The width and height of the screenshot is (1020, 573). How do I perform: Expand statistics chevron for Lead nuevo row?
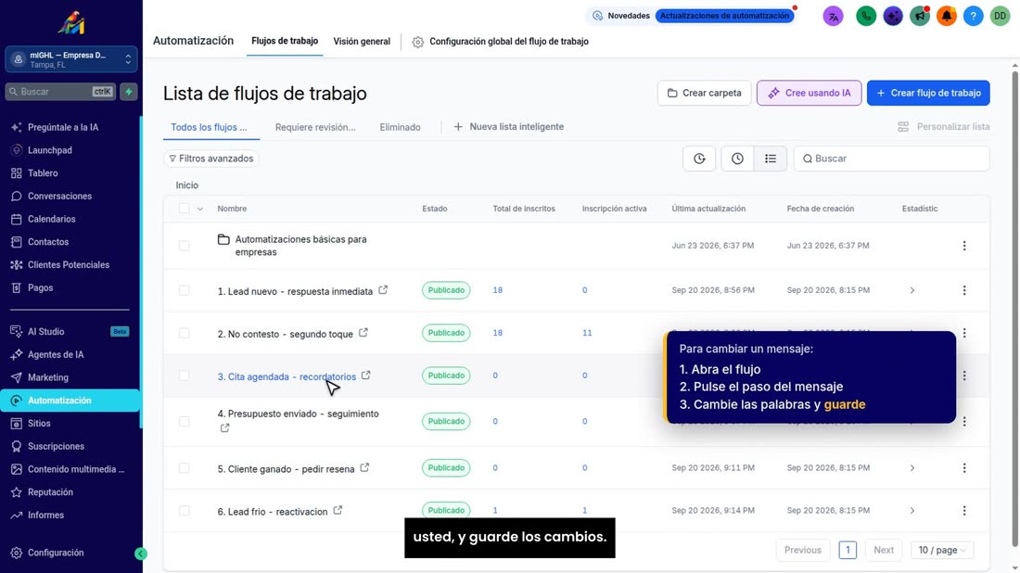[912, 290]
